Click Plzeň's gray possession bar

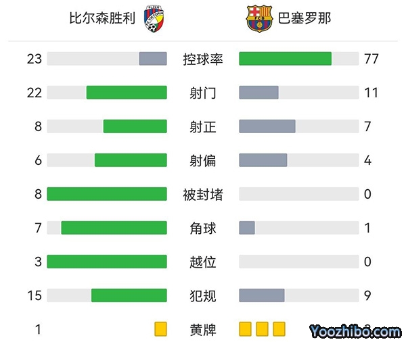(x=153, y=59)
